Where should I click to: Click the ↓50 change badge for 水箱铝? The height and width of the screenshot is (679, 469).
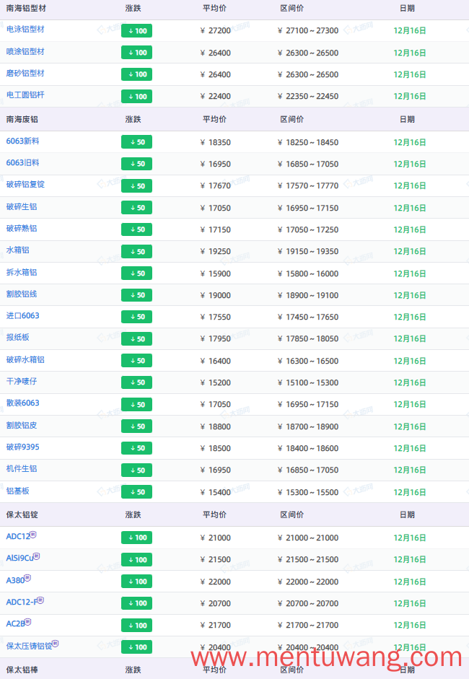[x=137, y=252]
